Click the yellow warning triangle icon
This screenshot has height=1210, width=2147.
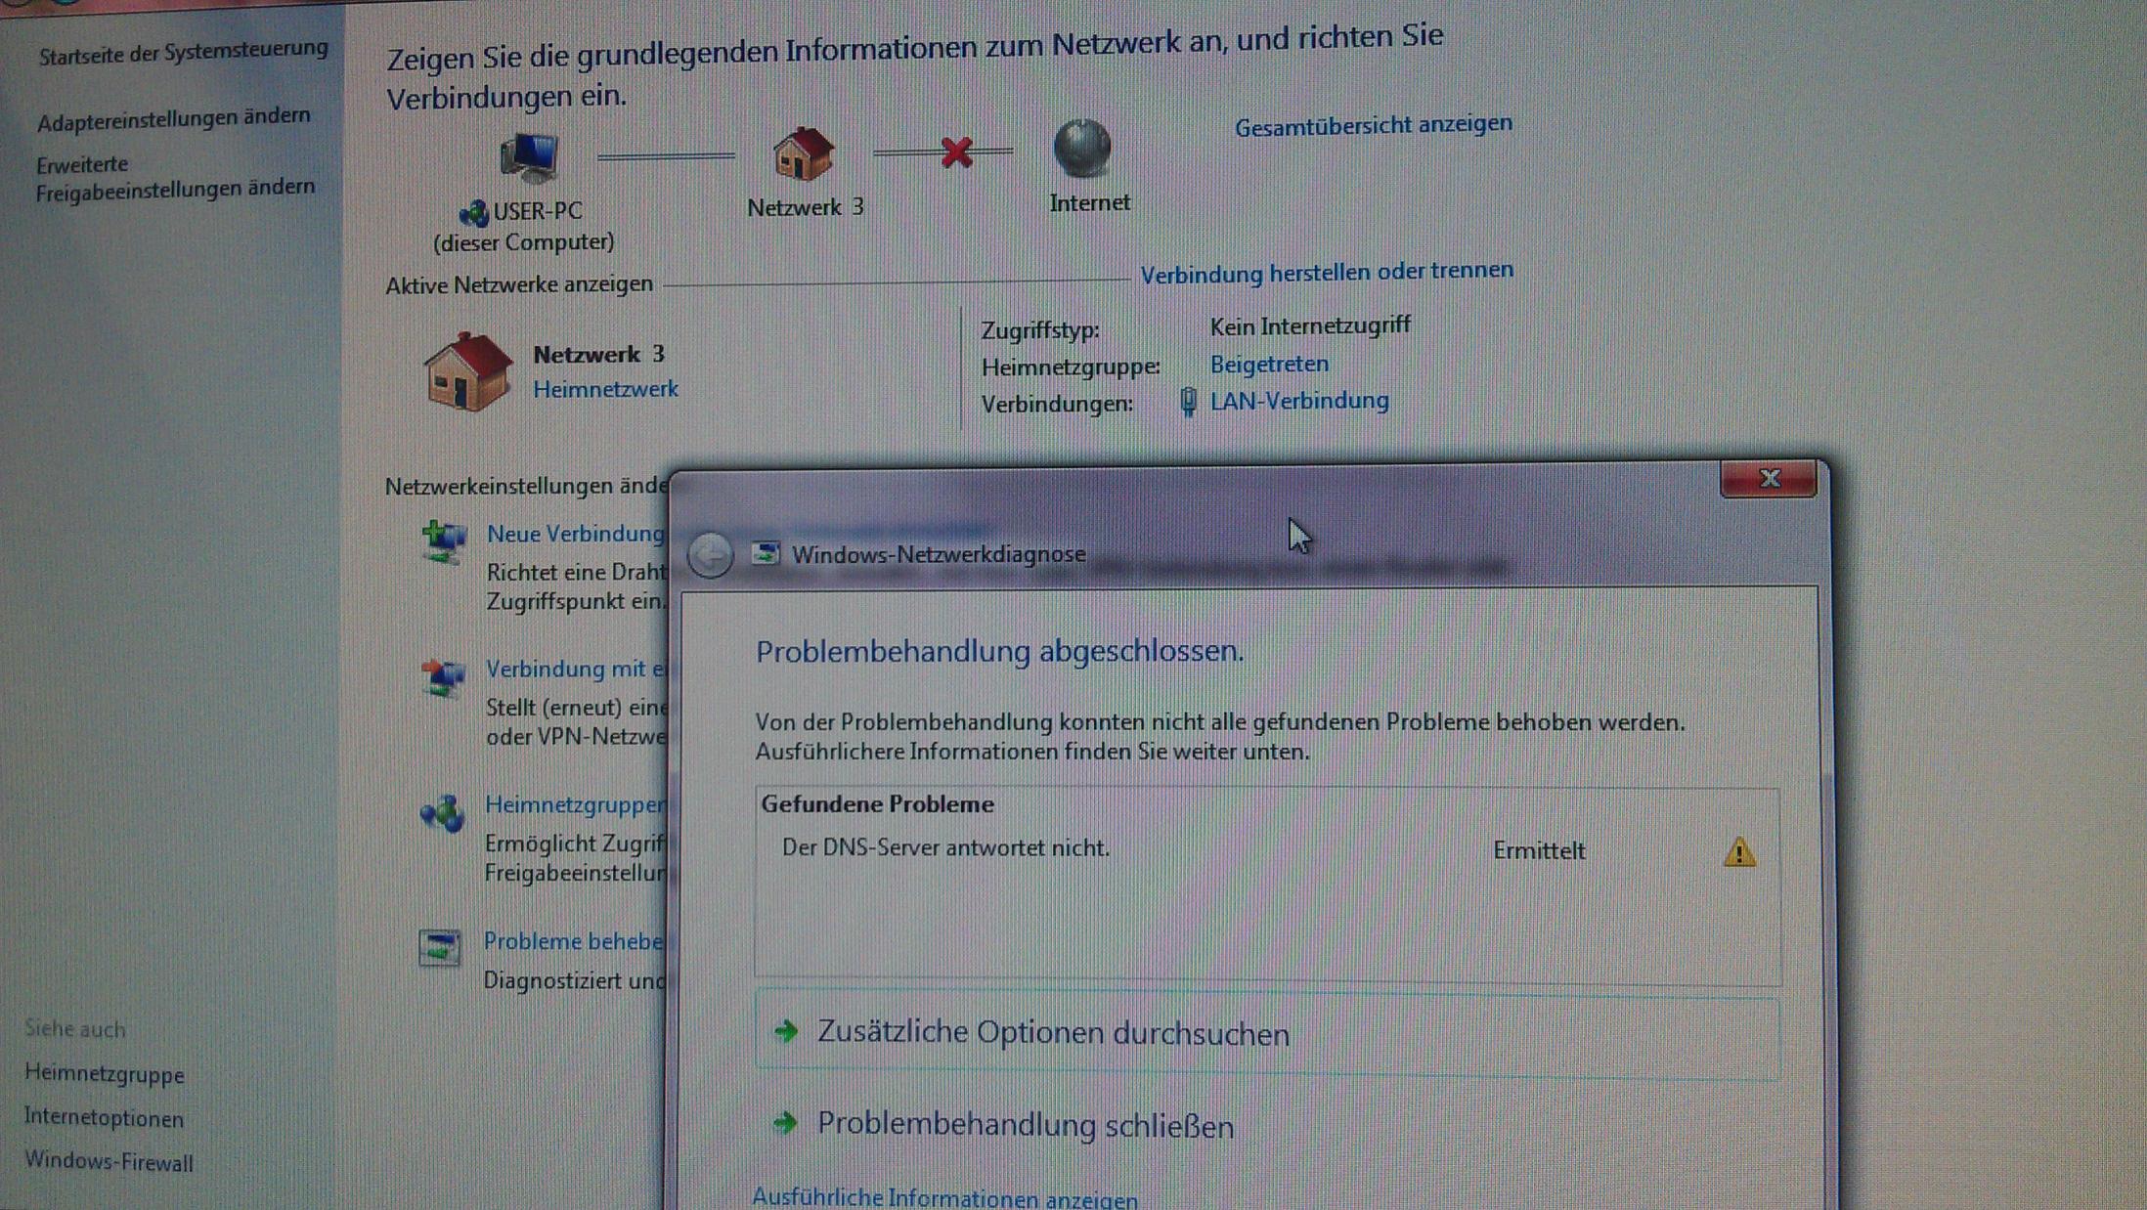click(1738, 852)
